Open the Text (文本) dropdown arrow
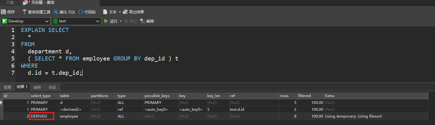Viewport: 435px width, 125px height. 120,12
